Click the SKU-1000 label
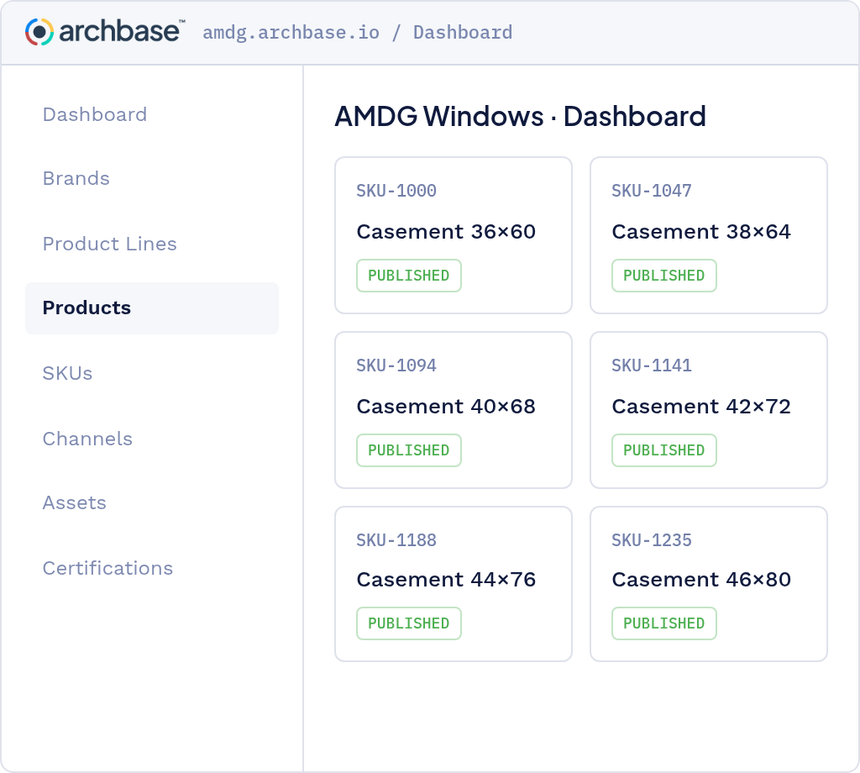This screenshot has width=860, height=773. [x=396, y=191]
